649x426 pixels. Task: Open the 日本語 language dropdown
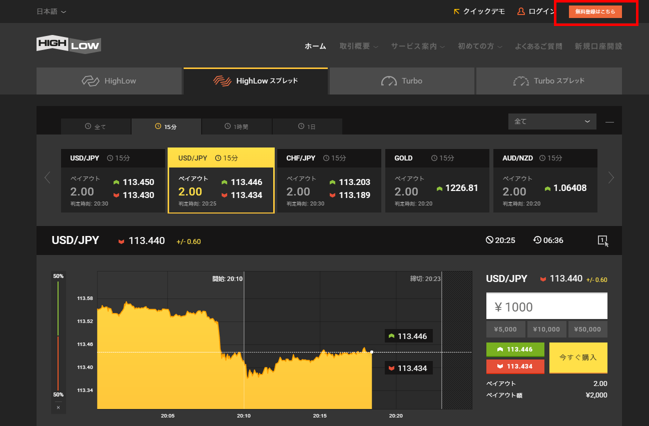[x=51, y=11]
